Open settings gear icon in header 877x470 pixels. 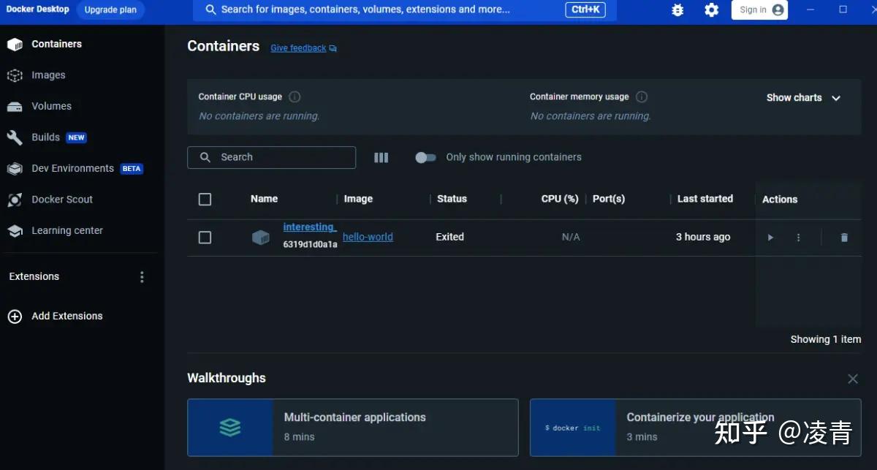click(x=712, y=10)
